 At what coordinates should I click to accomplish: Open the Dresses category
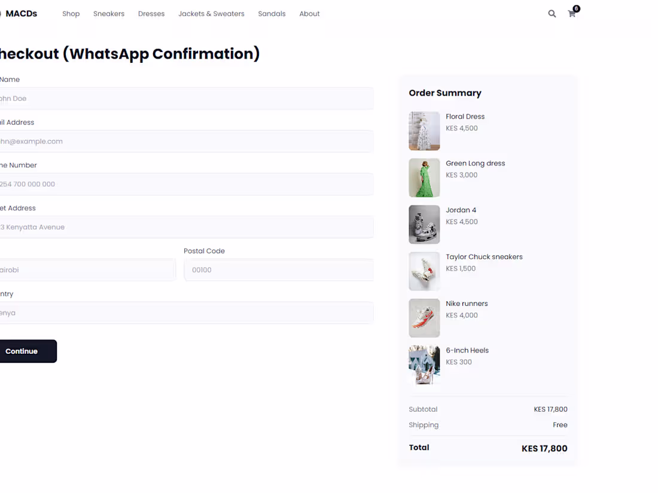click(151, 13)
